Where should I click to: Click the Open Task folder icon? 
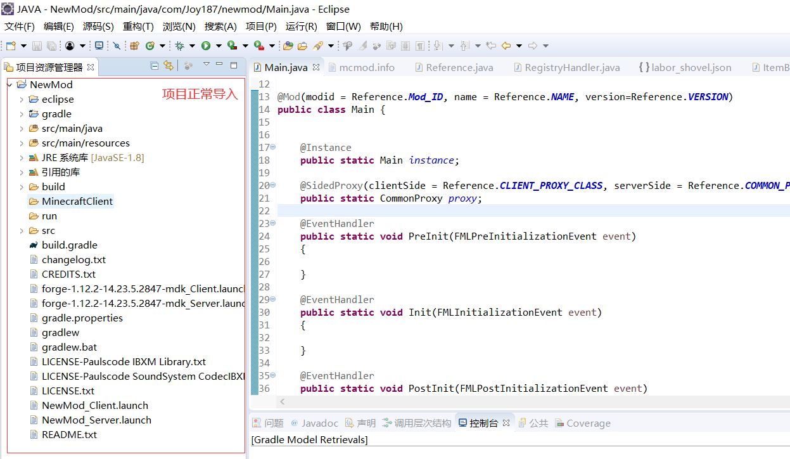302,46
